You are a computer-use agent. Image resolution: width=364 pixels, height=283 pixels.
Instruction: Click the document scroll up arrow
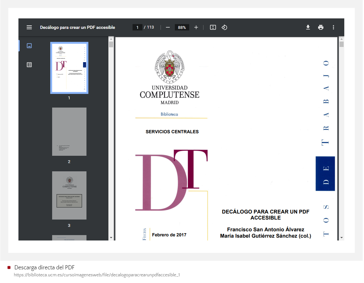[x=341, y=39]
